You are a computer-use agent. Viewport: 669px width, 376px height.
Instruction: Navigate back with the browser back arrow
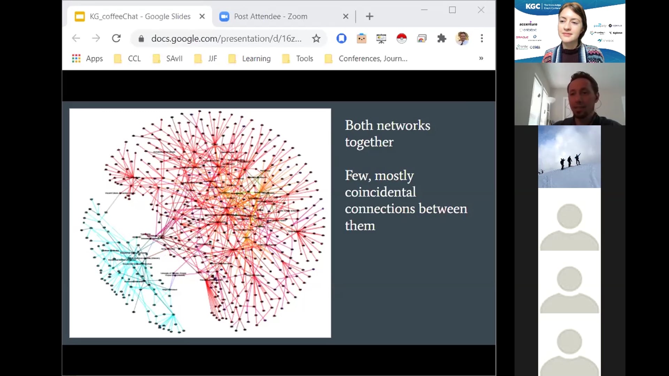(x=76, y=38)
